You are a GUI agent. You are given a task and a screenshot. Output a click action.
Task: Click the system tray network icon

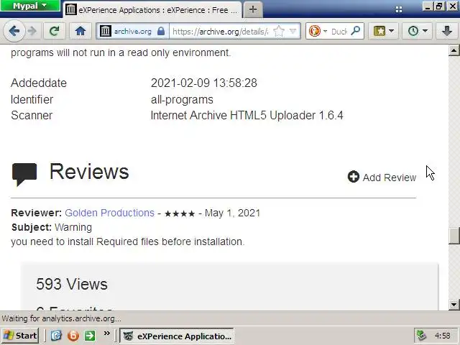click(421, 336)
